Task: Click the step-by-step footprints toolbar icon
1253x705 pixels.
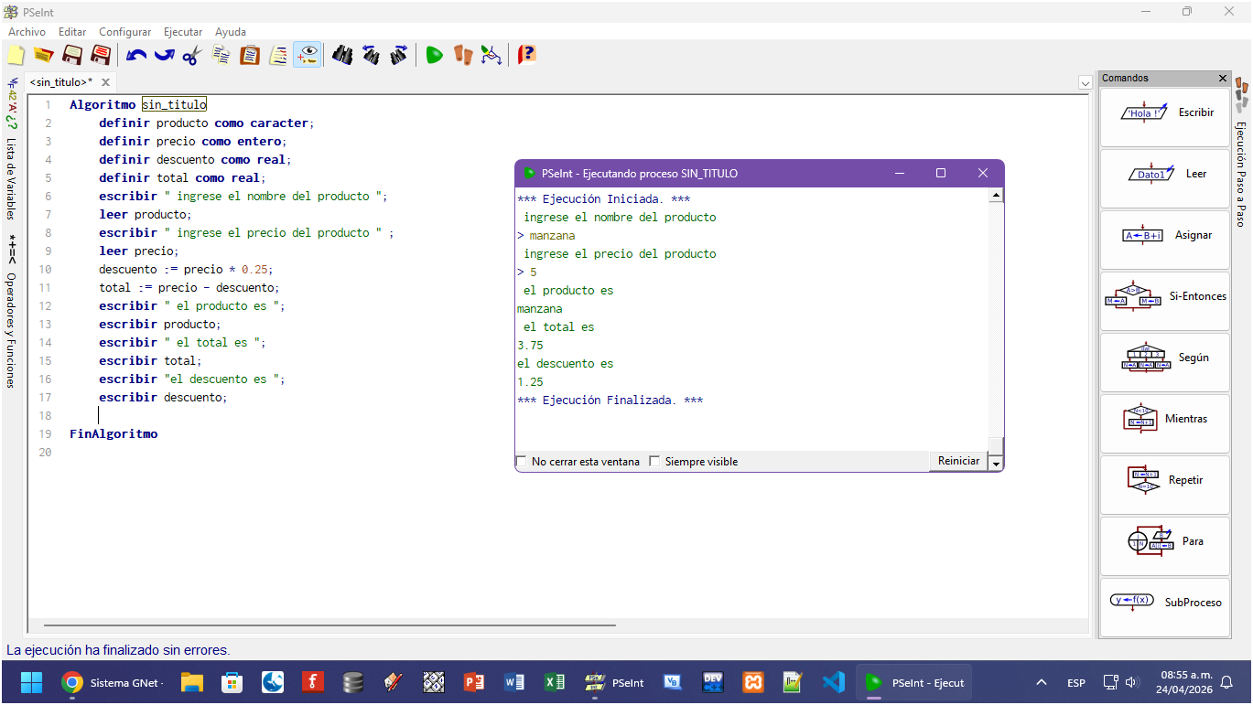Action: 463,55
